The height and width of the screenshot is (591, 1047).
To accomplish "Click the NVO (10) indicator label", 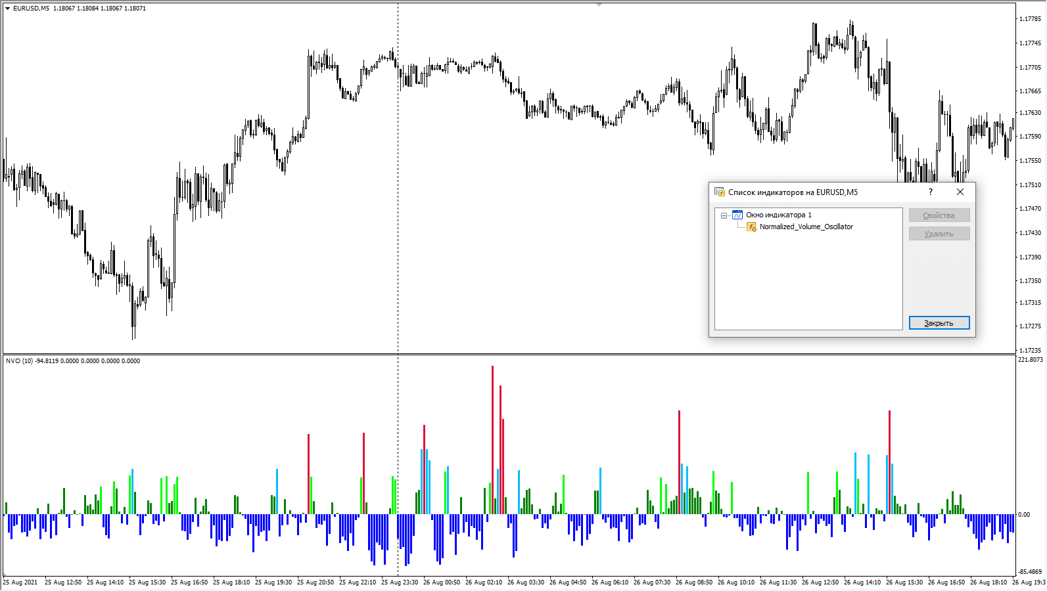I will pyautogui.click(x=19, y=361).
